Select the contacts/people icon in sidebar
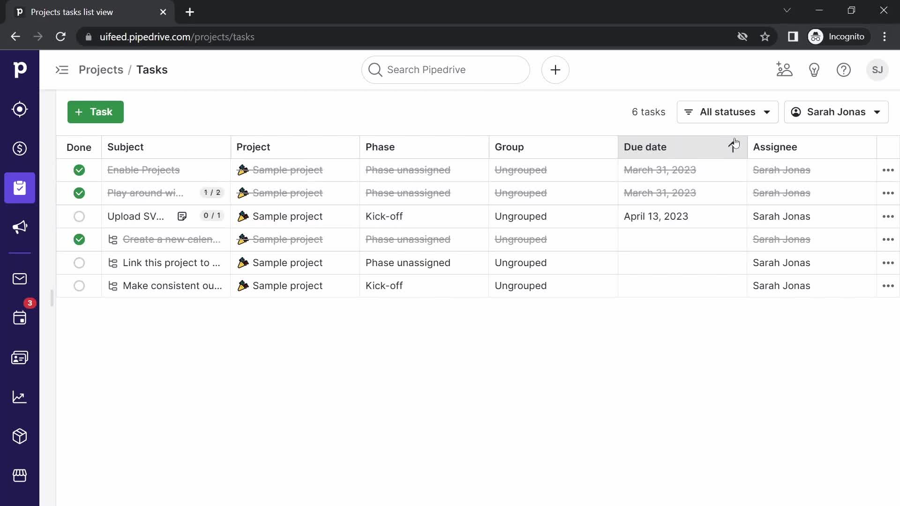This screenshot has width=900, height=506. [20, 357]
